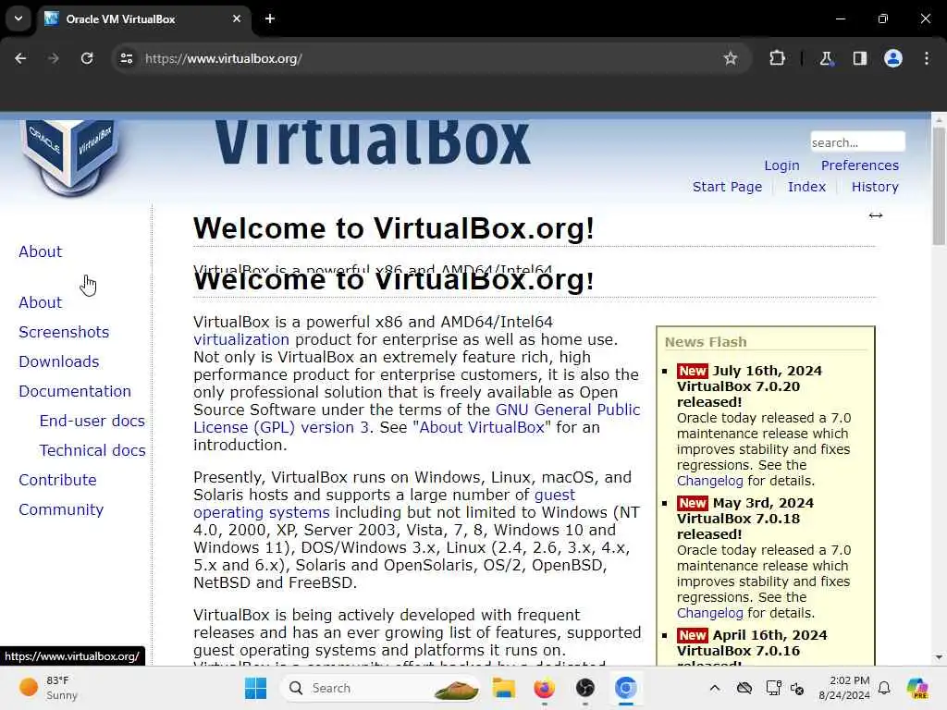Open File Explorer from taskbar
The height and width of the screenshot is (710, 947).
[x=504, y=688]
